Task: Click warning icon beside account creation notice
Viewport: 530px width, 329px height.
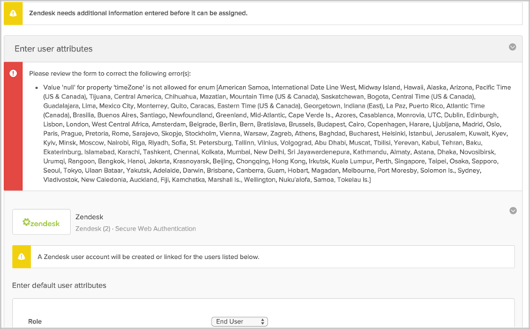Action: (22, 257)
